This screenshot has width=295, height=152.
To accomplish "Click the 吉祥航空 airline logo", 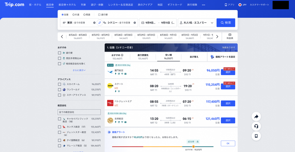I will click(x=110, y=120).
